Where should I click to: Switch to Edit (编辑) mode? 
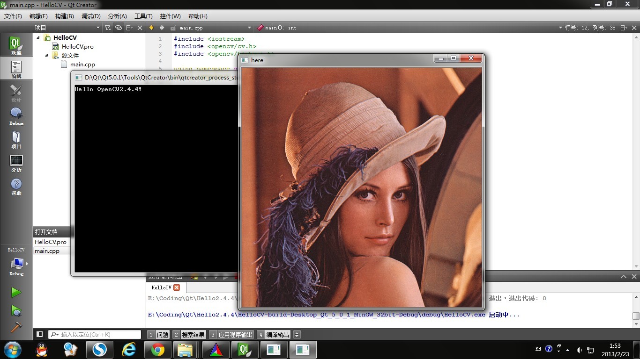tap(16, 69)
